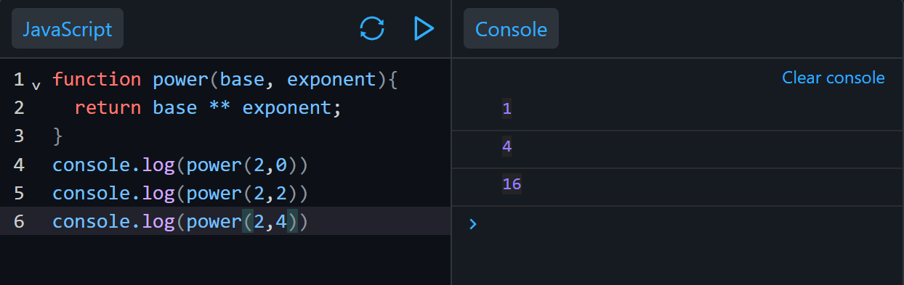Click the closing brace on line 3
Image resolution: width=904 pixels, height=285 pixels.
(x=58, y=136)
